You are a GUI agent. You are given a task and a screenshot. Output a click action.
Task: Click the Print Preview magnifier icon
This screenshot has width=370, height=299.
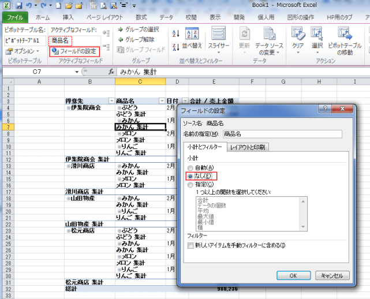[103, 5]
